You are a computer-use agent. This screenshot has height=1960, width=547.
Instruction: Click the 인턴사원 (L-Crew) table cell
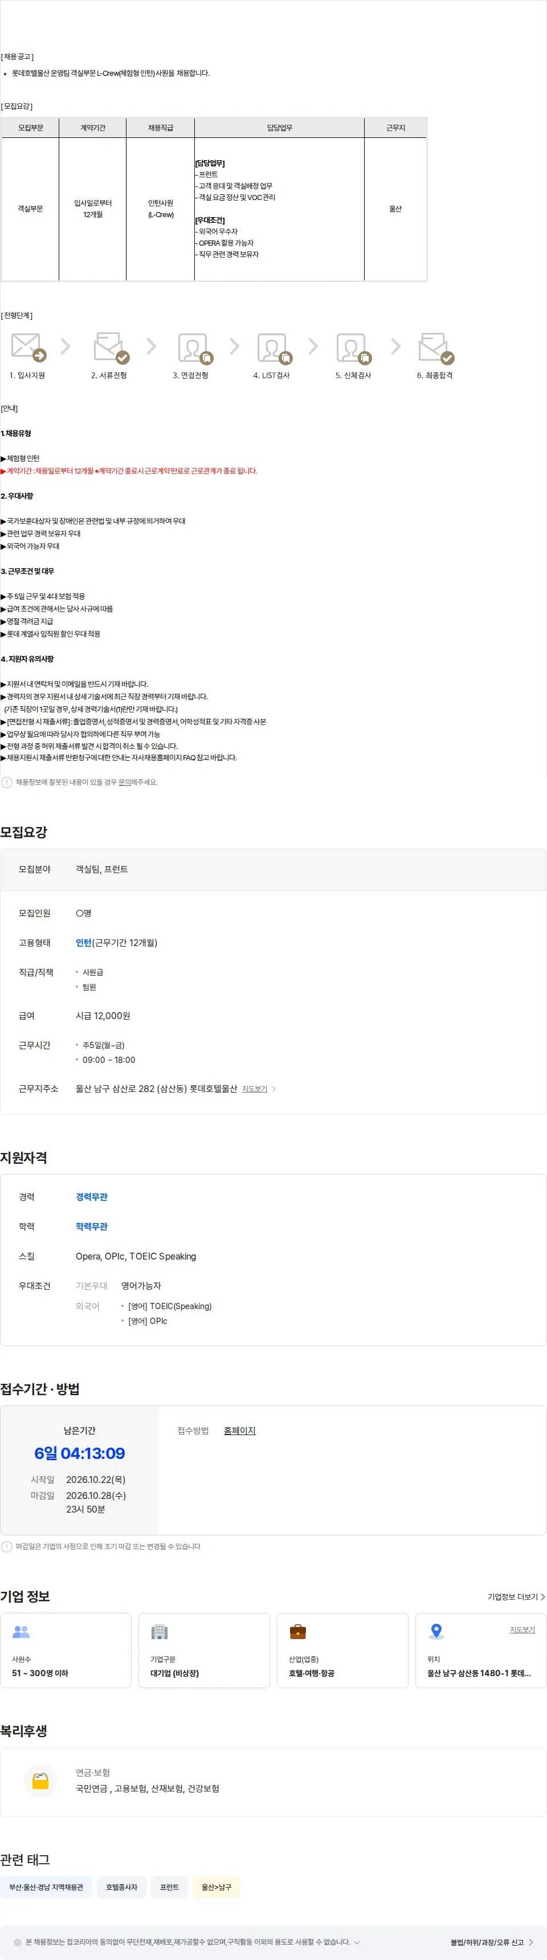(161, 209)
